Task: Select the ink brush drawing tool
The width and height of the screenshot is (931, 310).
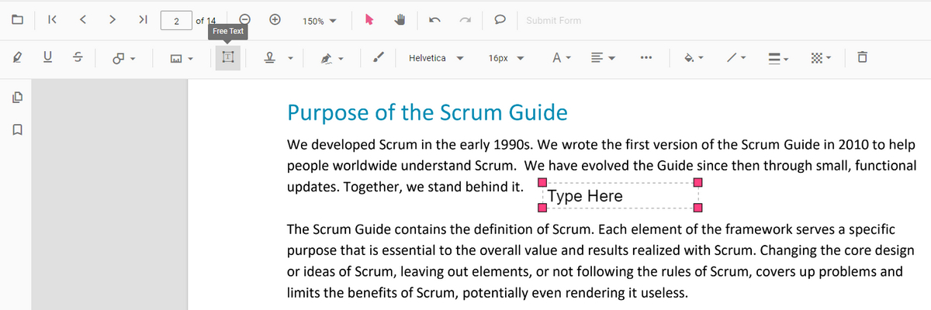Action: point(379,58)
